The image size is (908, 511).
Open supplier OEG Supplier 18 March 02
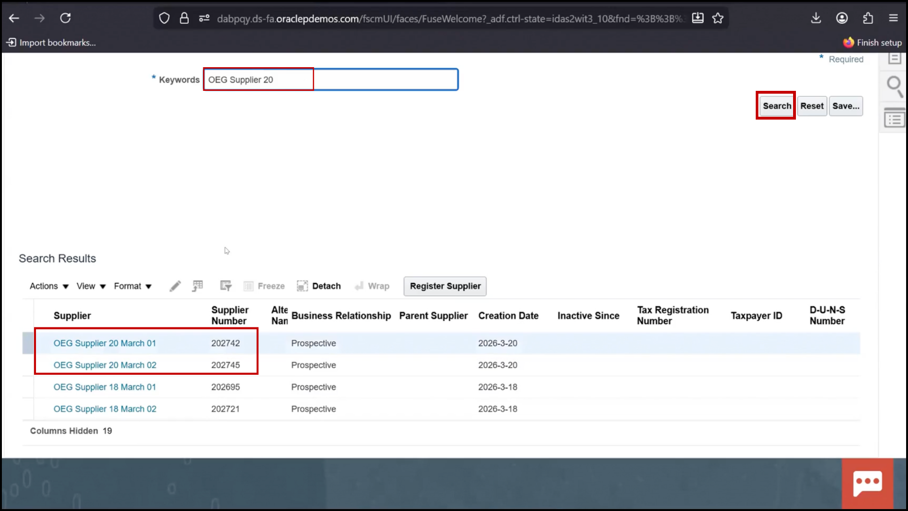click(105, 409)
